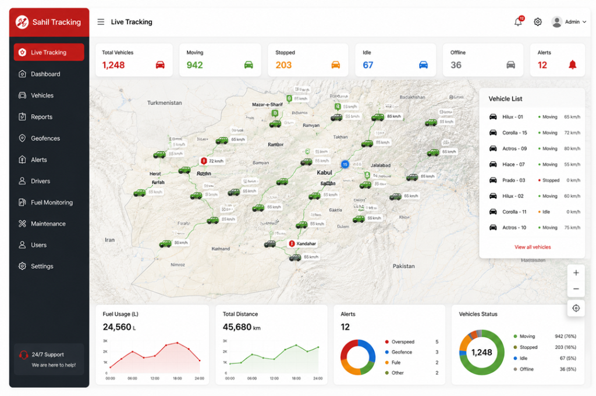
Task: Click the Herat label on map
Action: coord(155,174)
